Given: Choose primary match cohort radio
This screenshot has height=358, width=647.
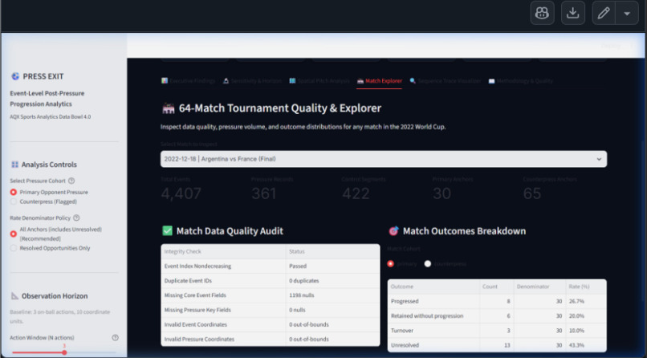Looking at the screenshot, I should 390,263.
